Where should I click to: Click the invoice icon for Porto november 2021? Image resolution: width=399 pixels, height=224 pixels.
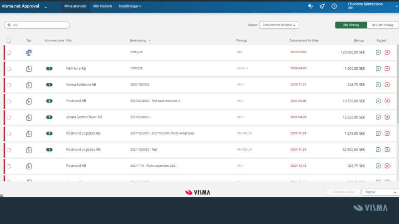click(29, 166)
